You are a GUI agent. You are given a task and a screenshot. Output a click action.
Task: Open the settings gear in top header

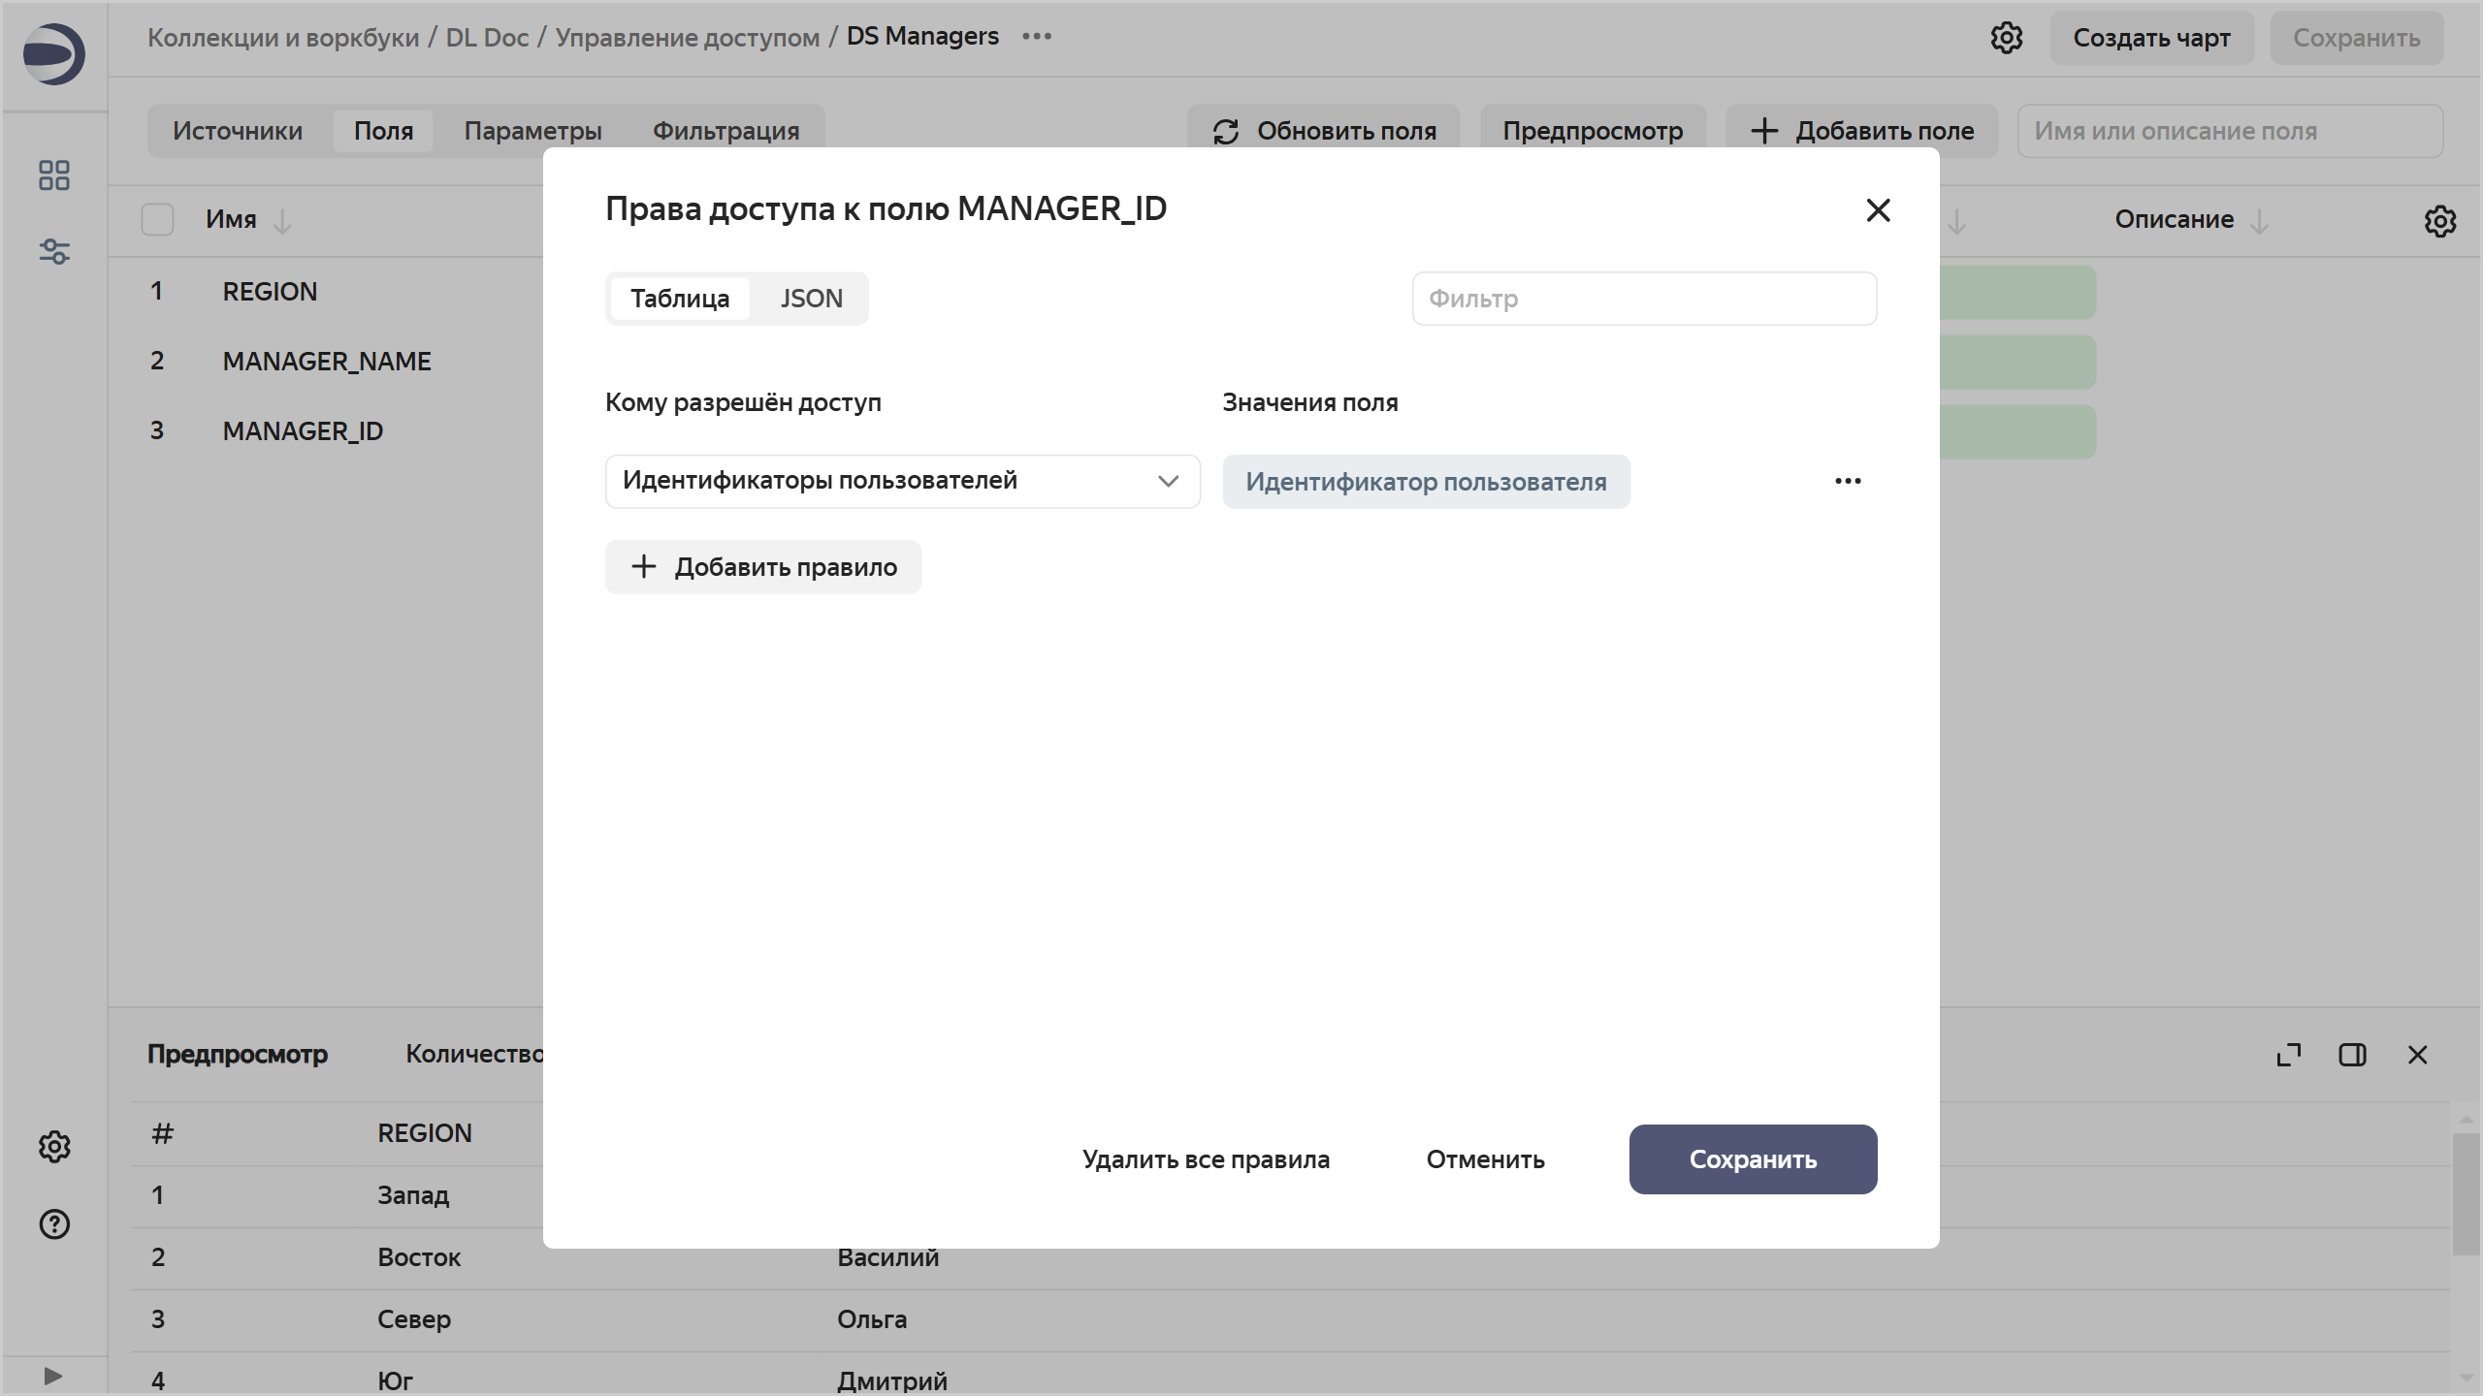(x=2006, y=37)
